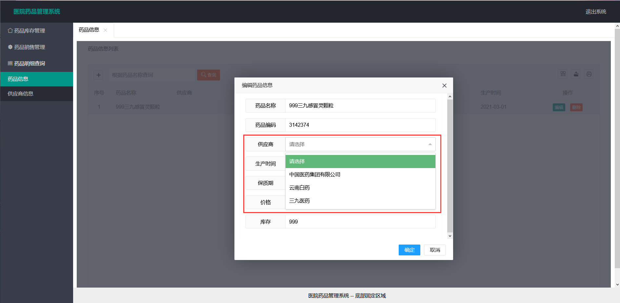Click page scrollbar down arrow
Image resolution: width=620 pixels, height=303 pixels.
click(x=617, y=285)
